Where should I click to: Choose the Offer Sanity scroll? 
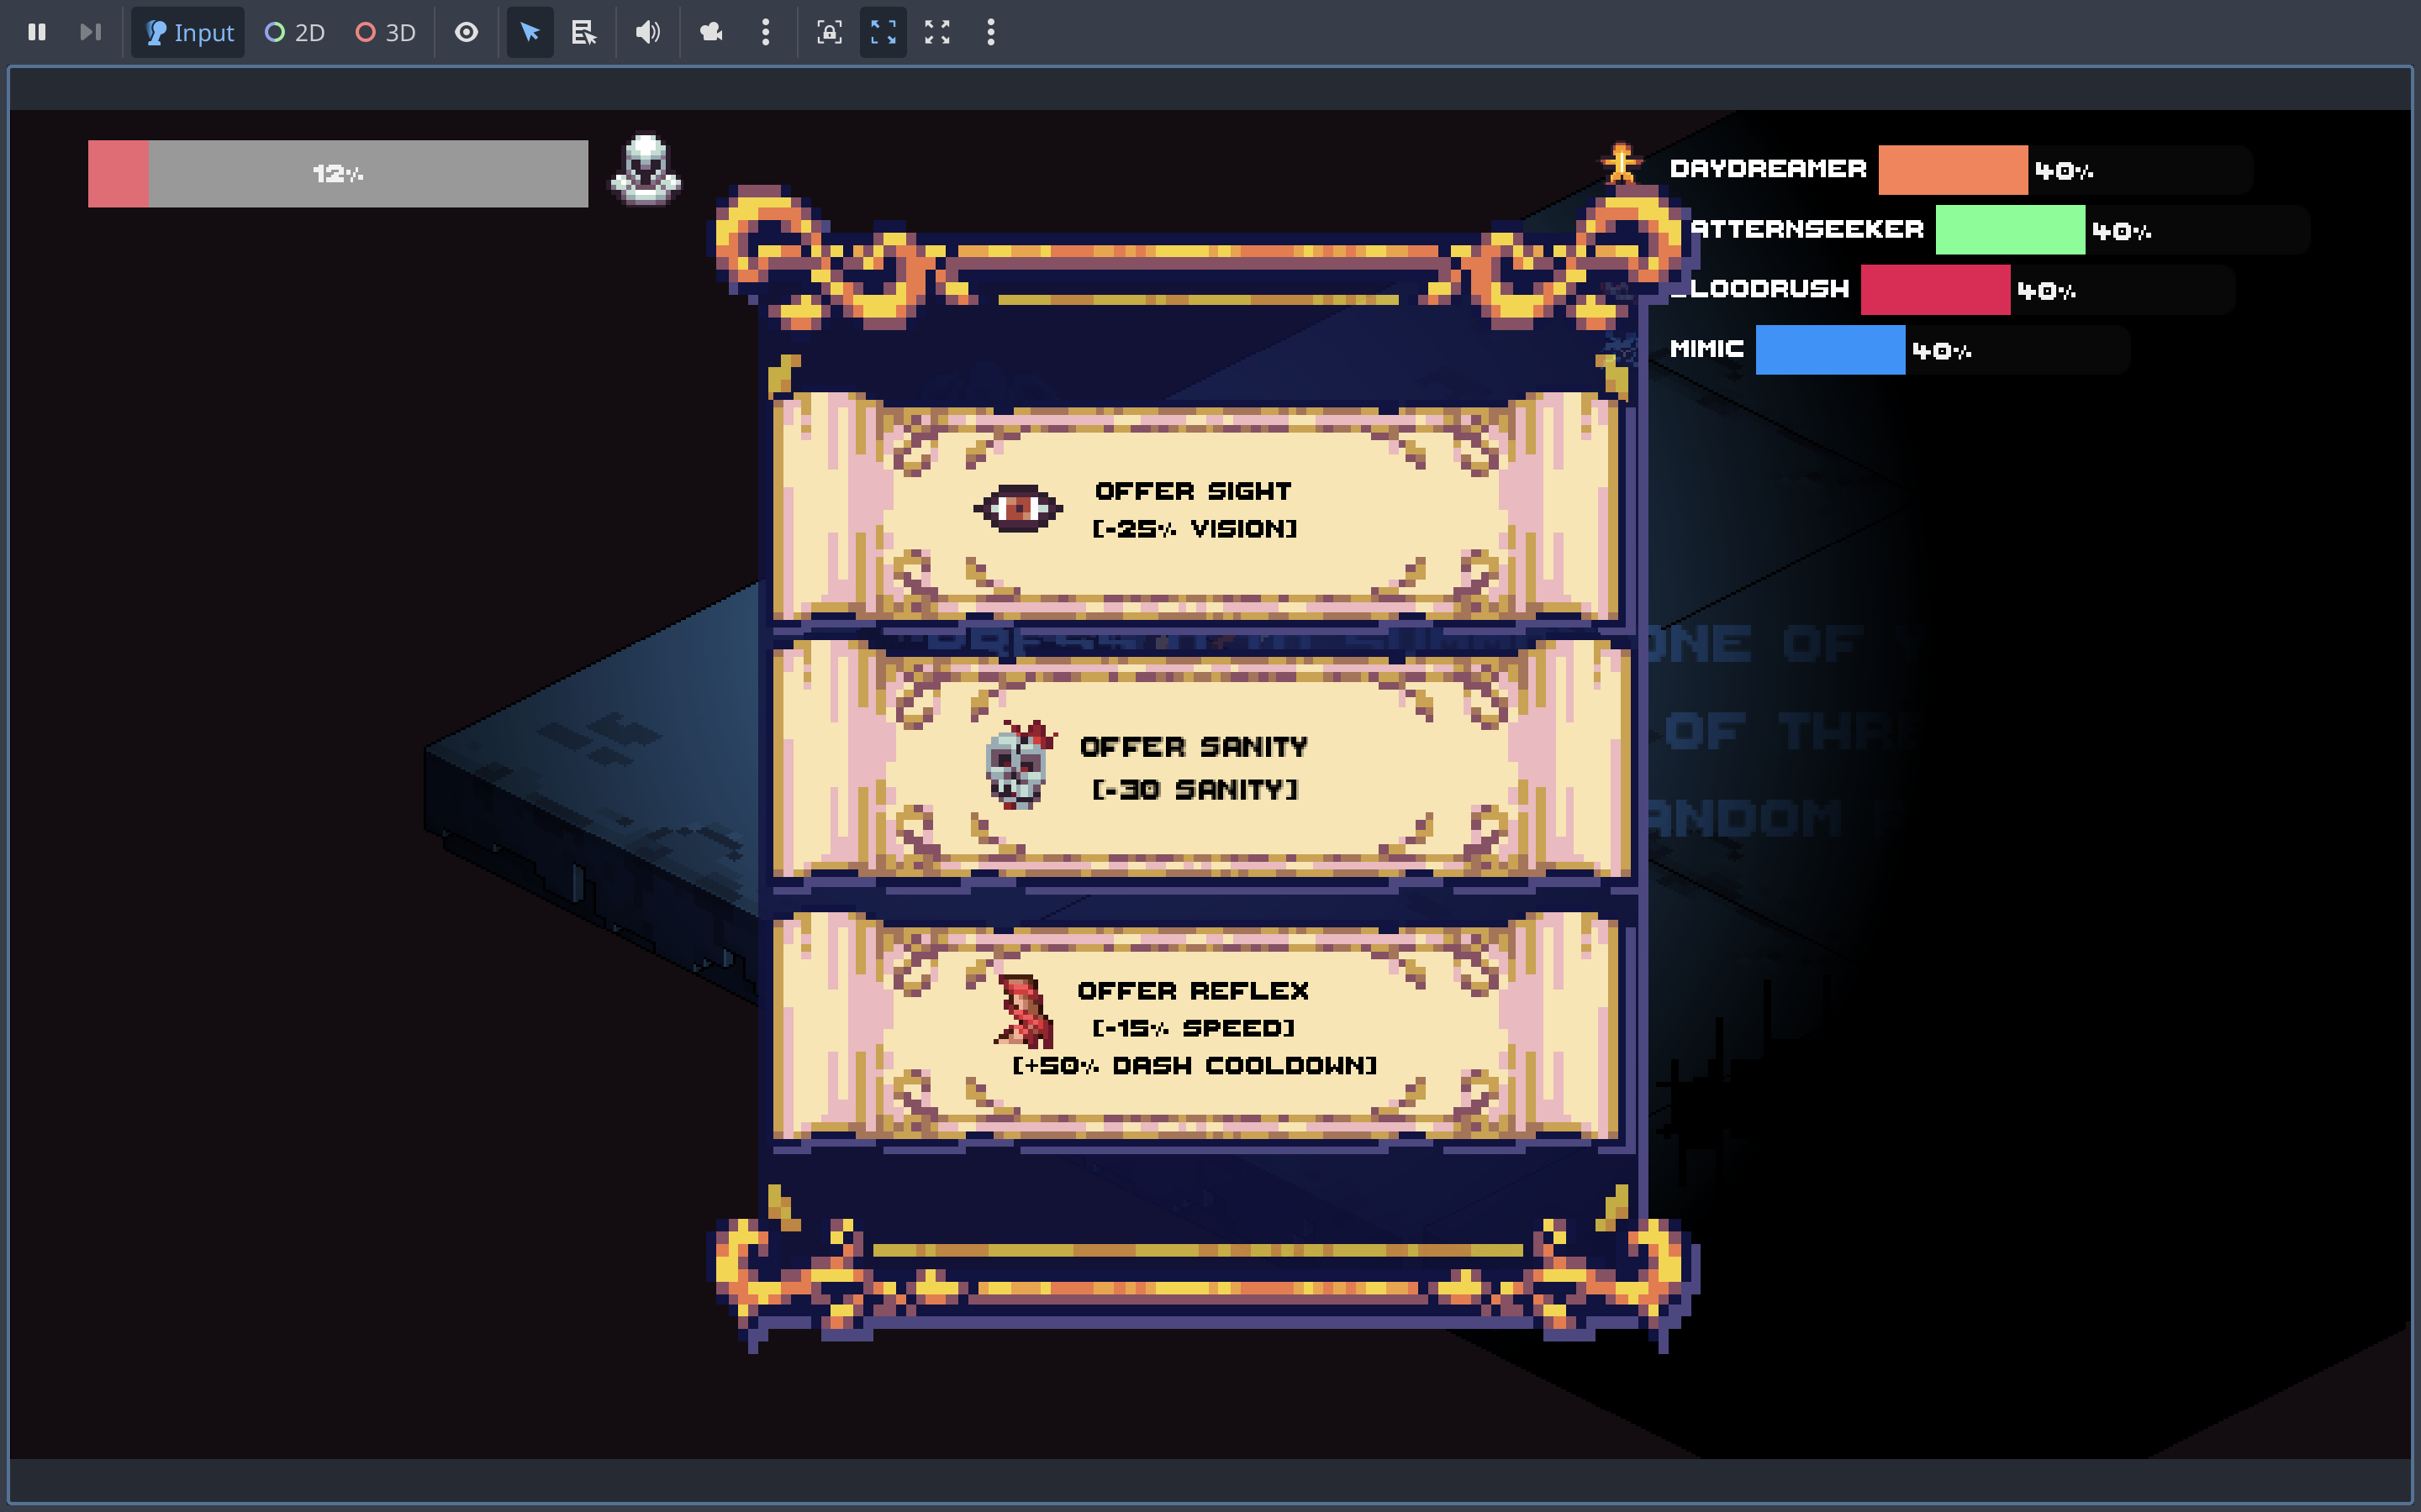[1195, 767]
